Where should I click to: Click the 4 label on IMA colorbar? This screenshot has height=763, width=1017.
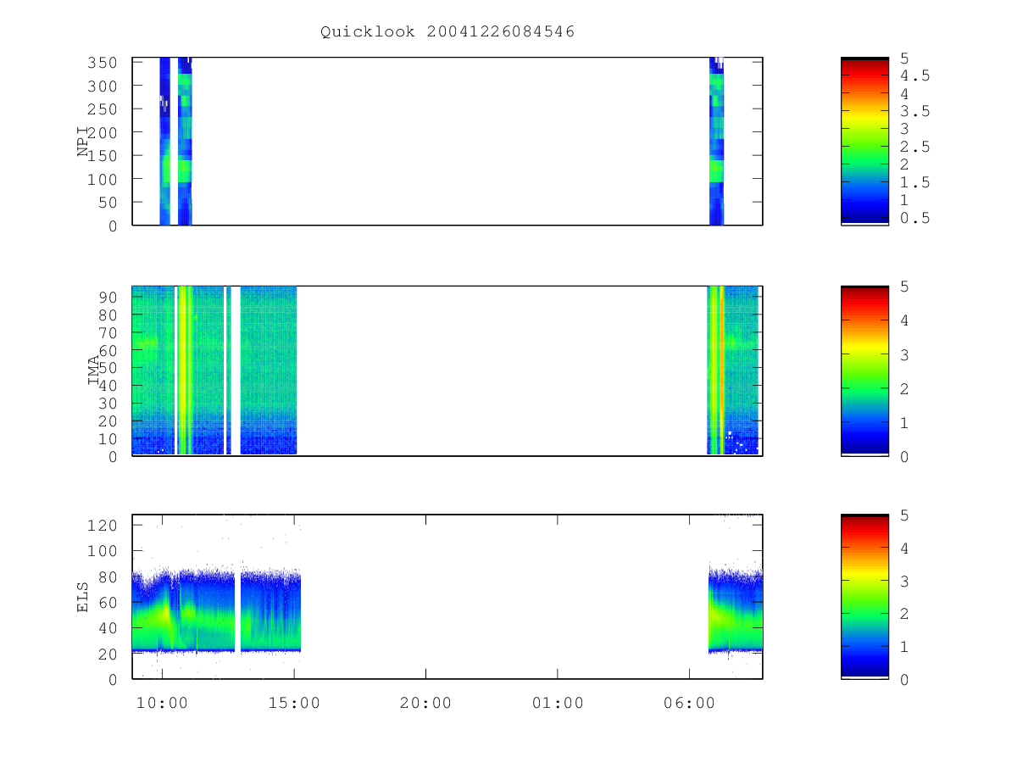(904, 320)
